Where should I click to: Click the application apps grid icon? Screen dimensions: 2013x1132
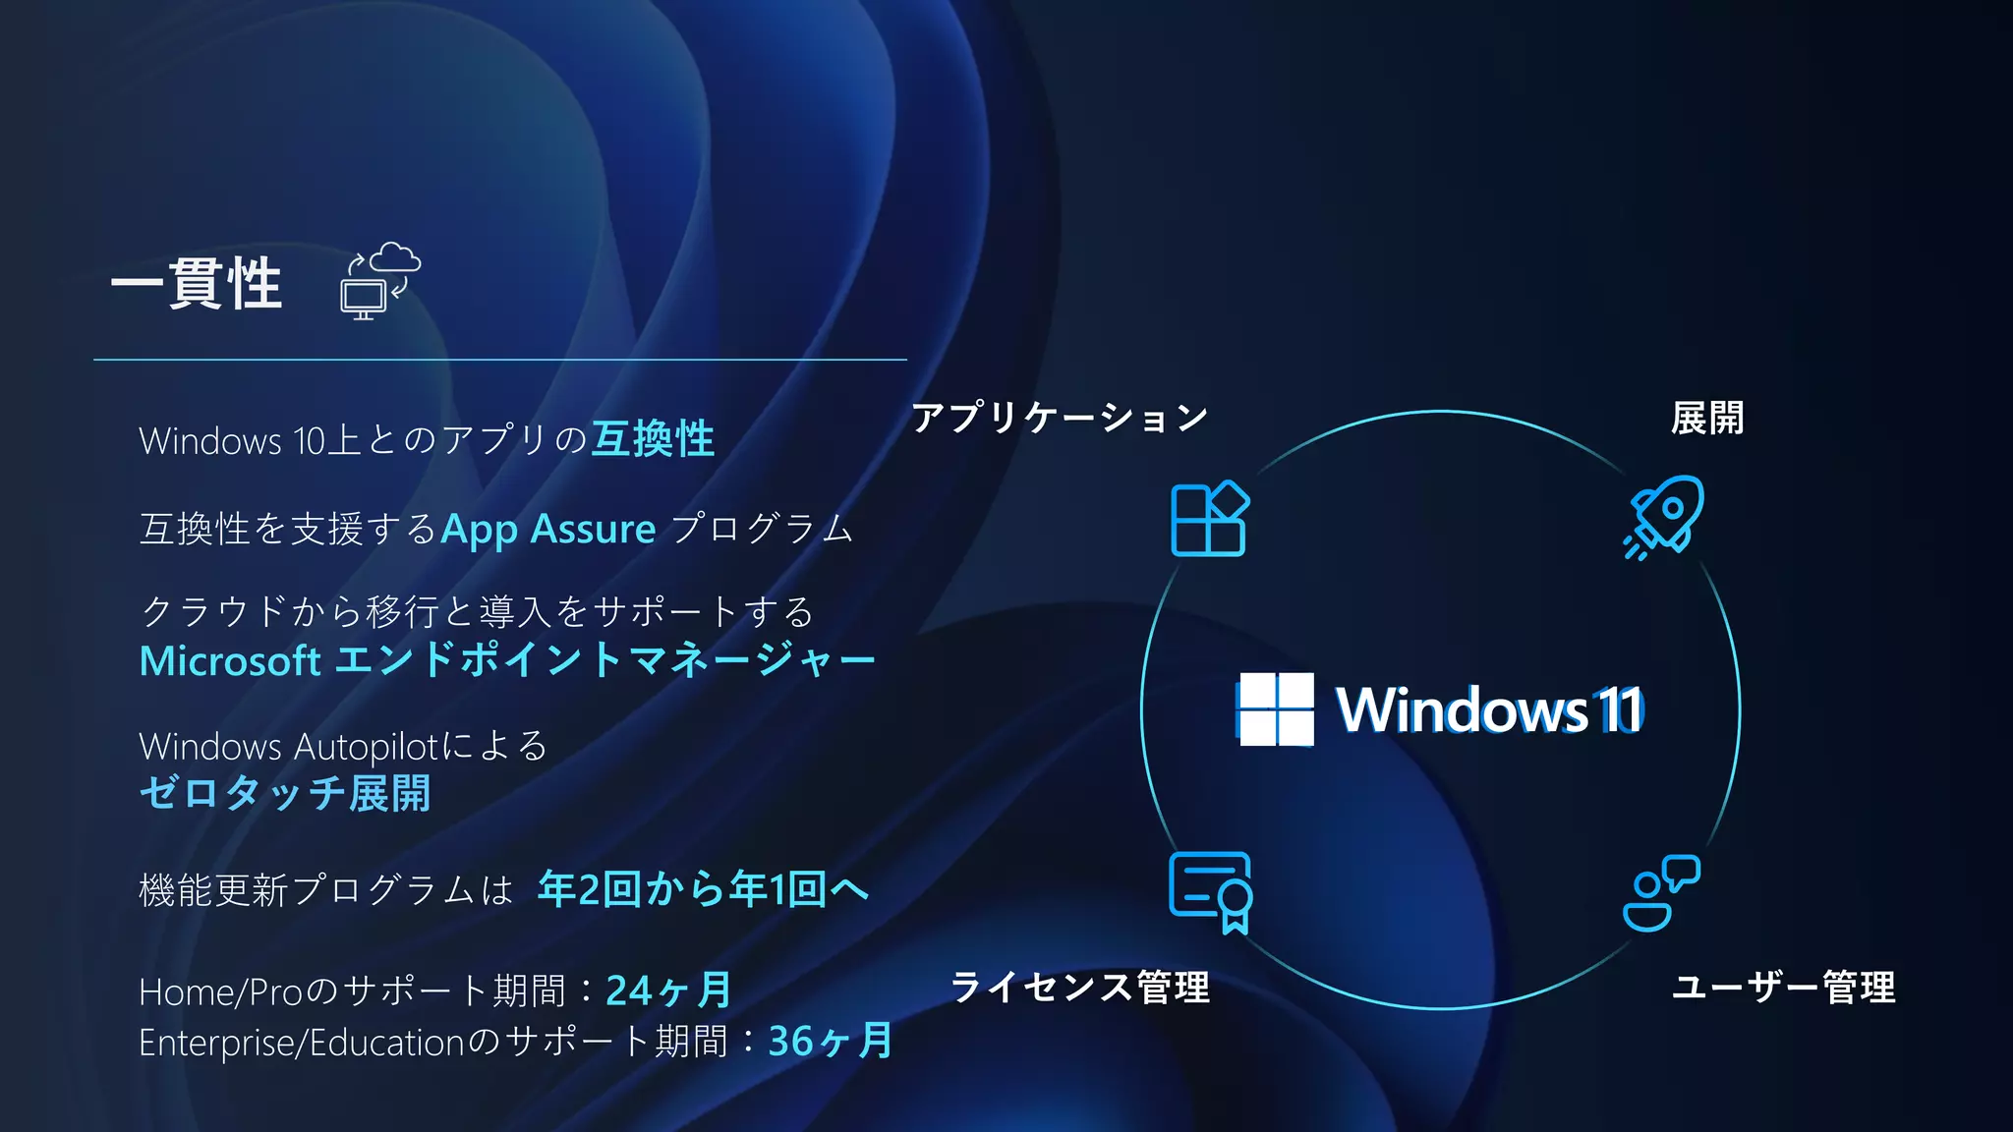[x=1210, y=519]
